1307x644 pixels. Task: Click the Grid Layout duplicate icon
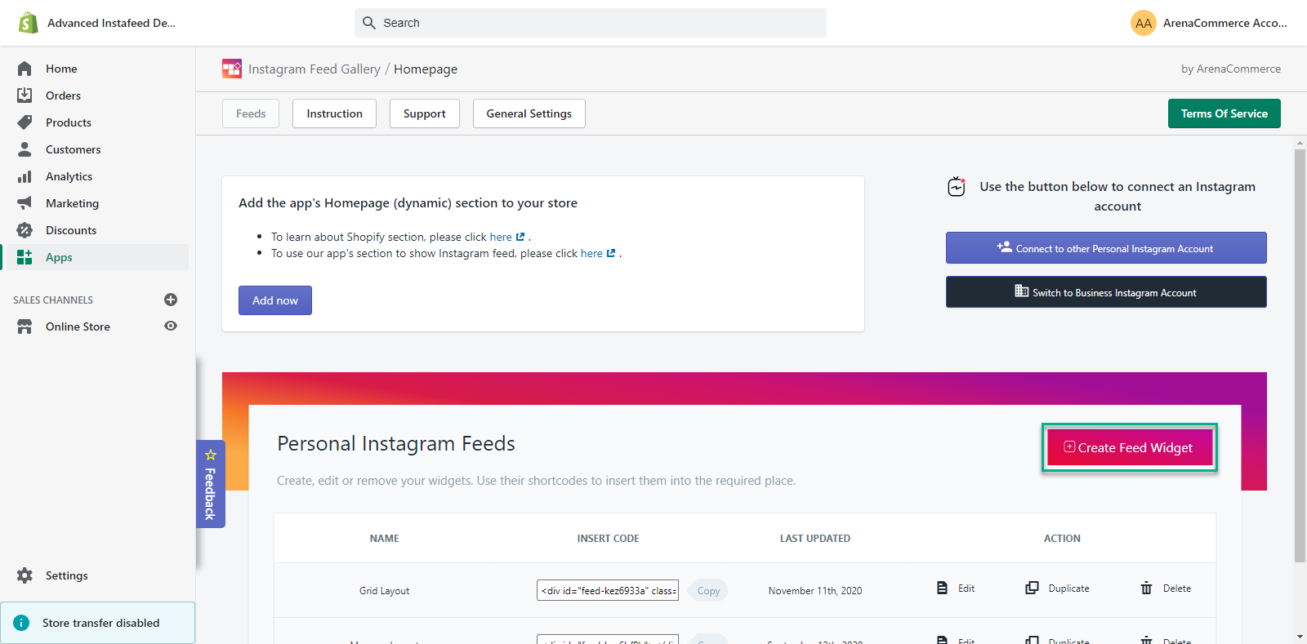(x=1032, y=588)
